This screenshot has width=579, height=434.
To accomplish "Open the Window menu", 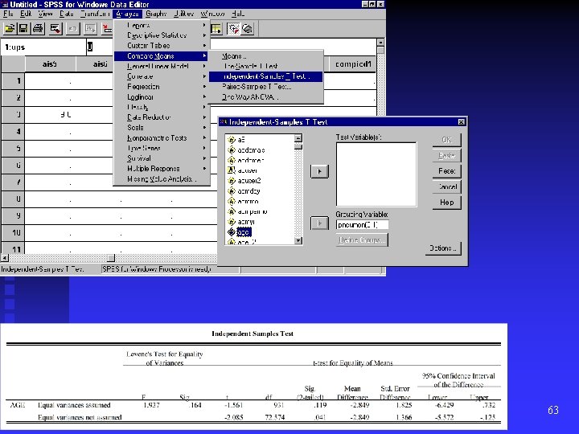I will 212,14.
